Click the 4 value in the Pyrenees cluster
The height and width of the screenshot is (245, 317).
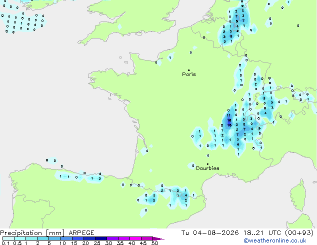click(x=186, y=195)
